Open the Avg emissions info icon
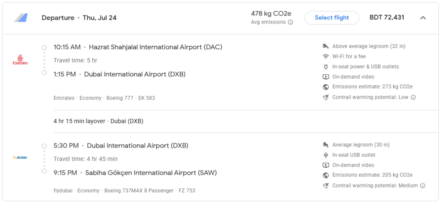This screenshot has width=441, height=203. tap(290, 22)
